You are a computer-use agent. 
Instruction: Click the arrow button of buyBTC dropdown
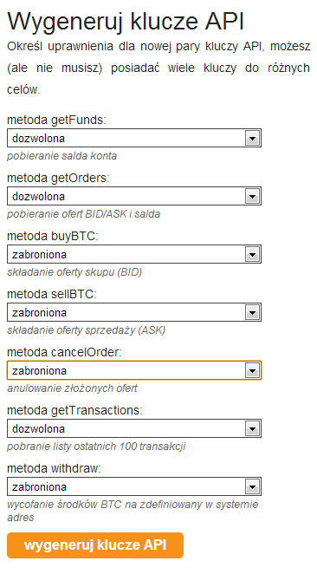point(252,255)
